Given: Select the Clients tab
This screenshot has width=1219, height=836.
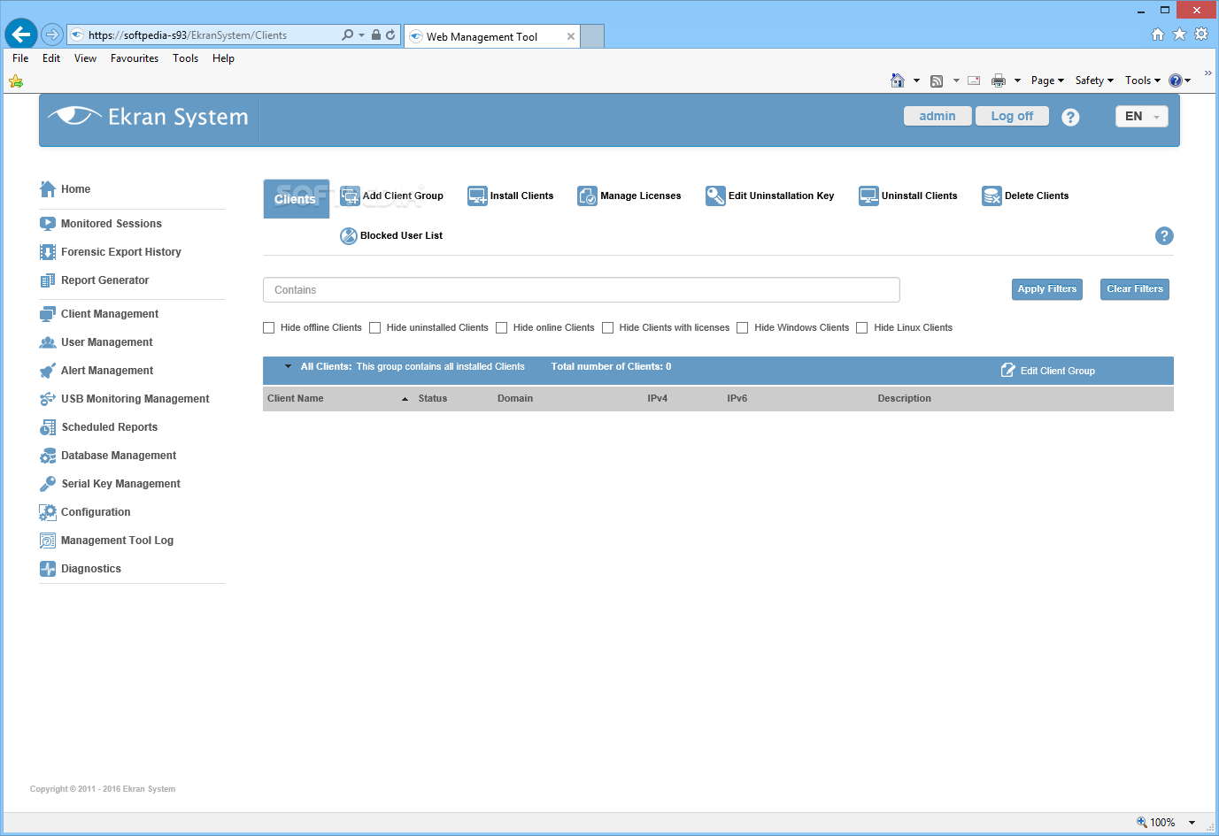Looking at the screenshot, I should pos(296,199).
